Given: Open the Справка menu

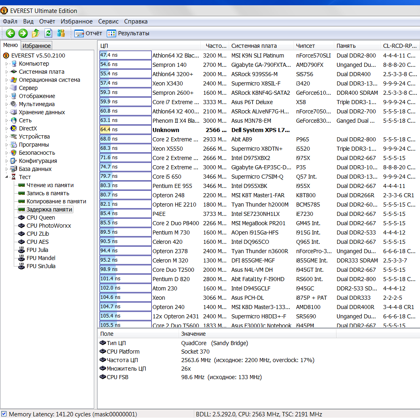Looking at the screenshot, I should [136, 21].
